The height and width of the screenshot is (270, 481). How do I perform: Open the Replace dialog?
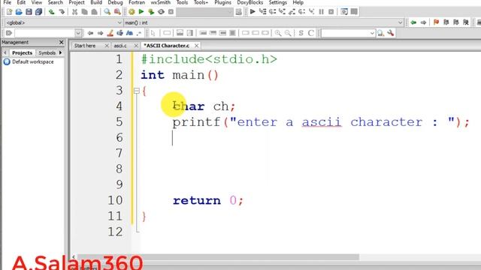tap(117, 12)
